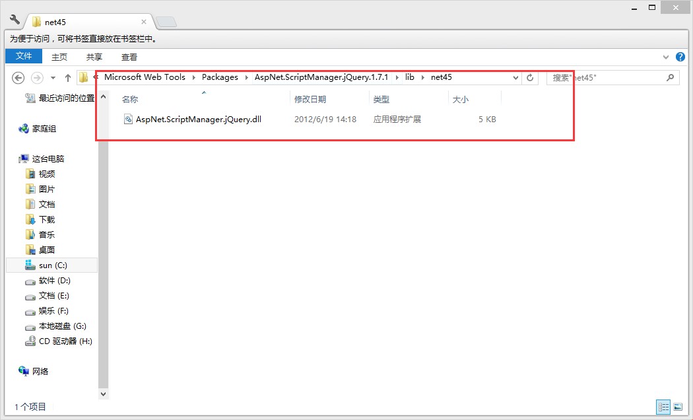Image resolution: width=693 pixels, height=420 pixels.
Task: Click the date 2012/6/19 14:18 cell
Action: (x=325, y=120)
